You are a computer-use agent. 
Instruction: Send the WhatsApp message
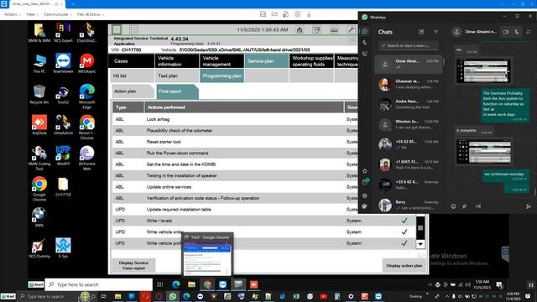[529, 206]
